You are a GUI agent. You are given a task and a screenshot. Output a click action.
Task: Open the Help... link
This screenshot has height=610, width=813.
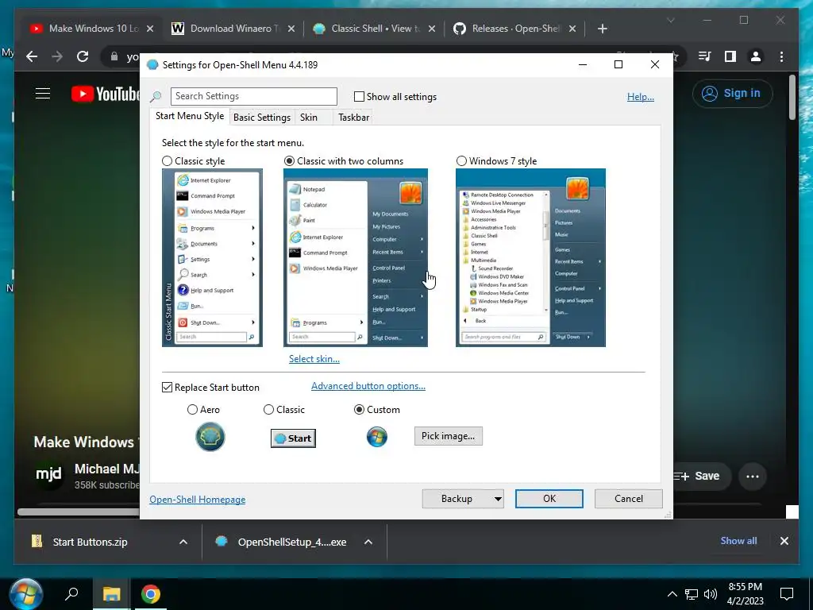(641, 96)
